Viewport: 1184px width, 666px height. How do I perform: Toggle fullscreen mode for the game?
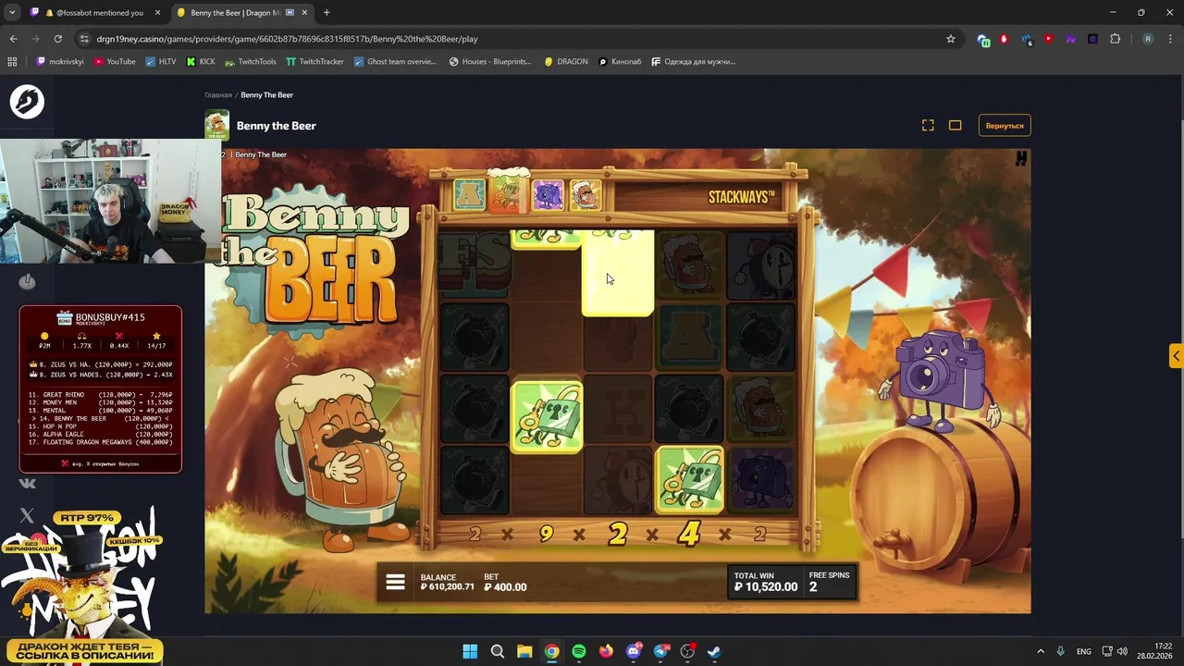[928, 125]
